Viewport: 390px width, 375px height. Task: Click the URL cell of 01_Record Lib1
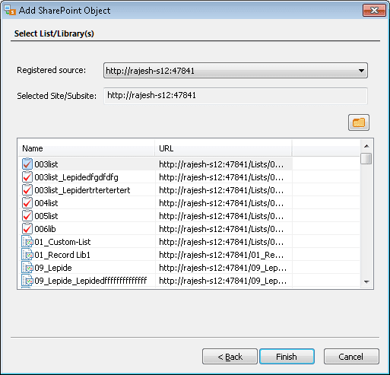[221, 255]
